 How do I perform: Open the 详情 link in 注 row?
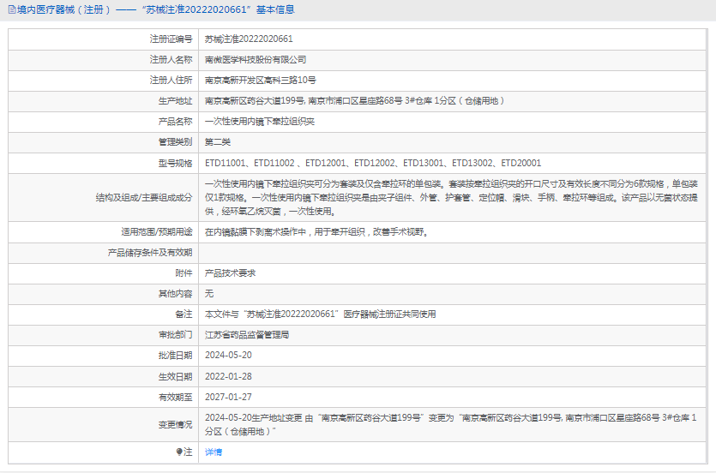214,452
